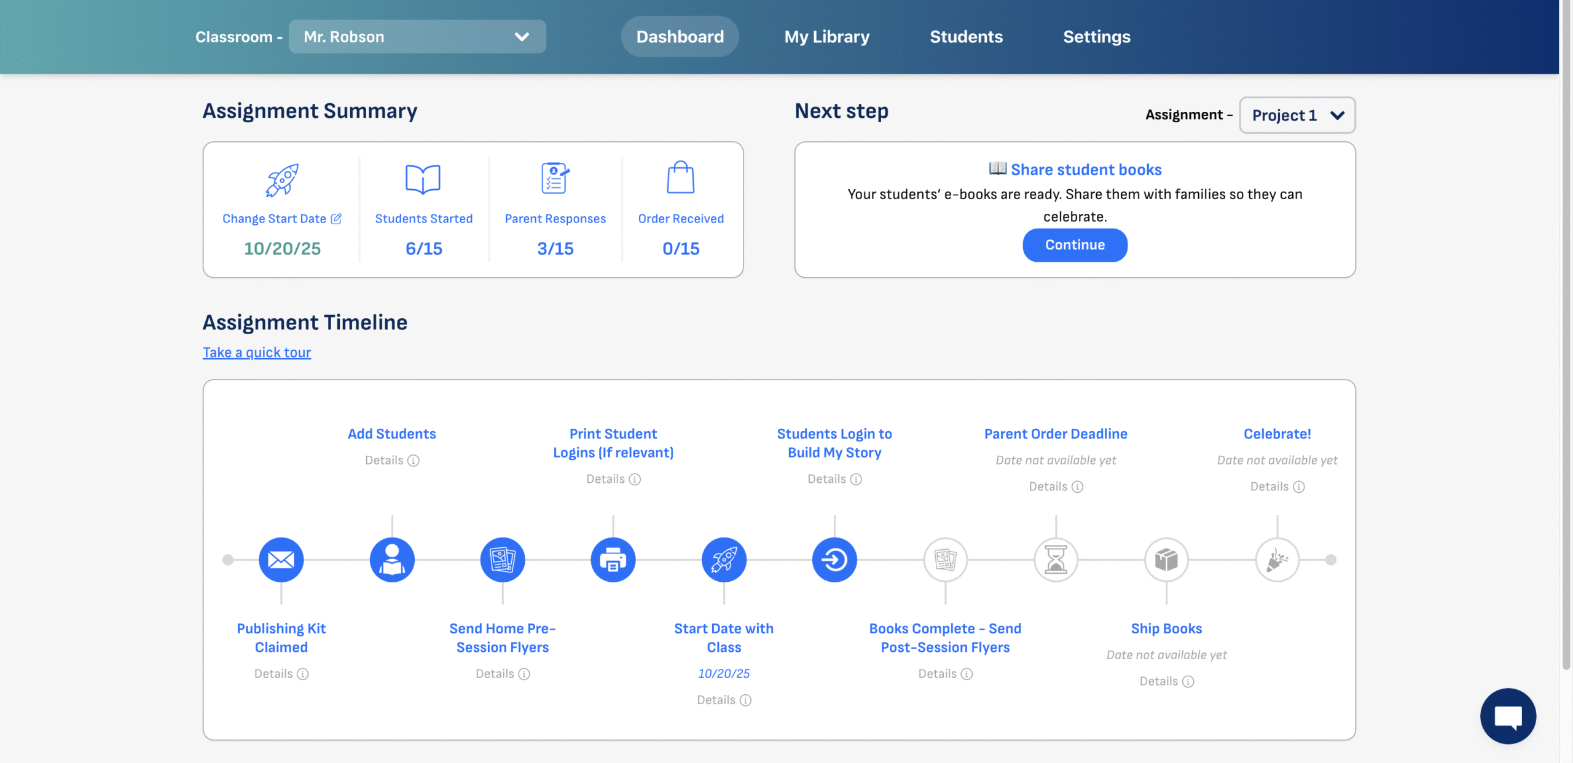Screen dimensions: 1573x763
Task: Click the Take a quick tour link
Action: pyautogui.click(x=257, y=353)
